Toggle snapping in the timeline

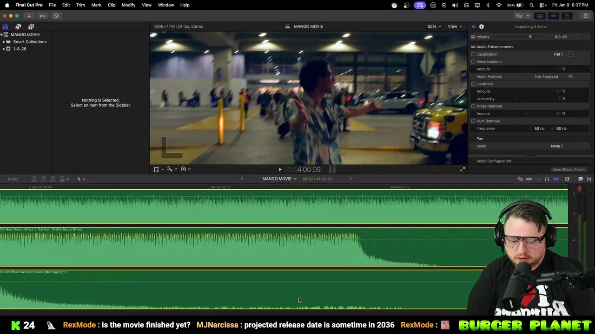pos(556,179)
